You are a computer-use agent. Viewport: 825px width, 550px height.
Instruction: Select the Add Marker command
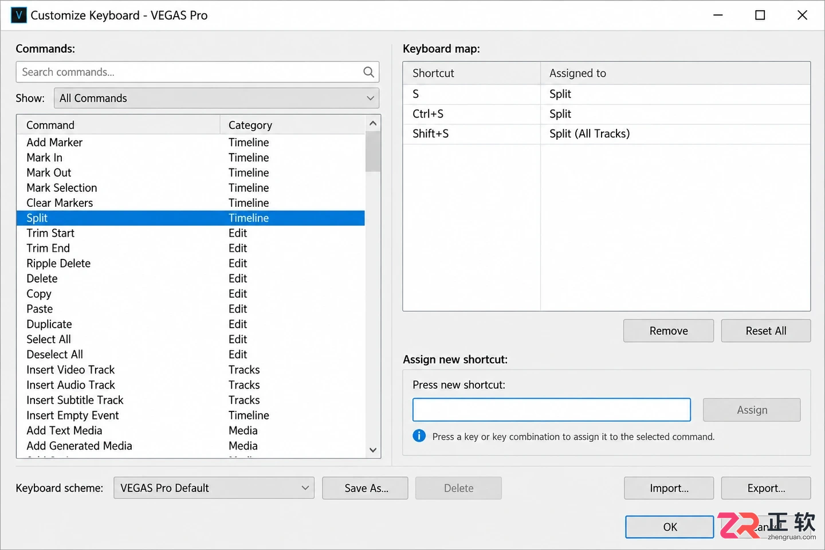(x=191, y=142)
